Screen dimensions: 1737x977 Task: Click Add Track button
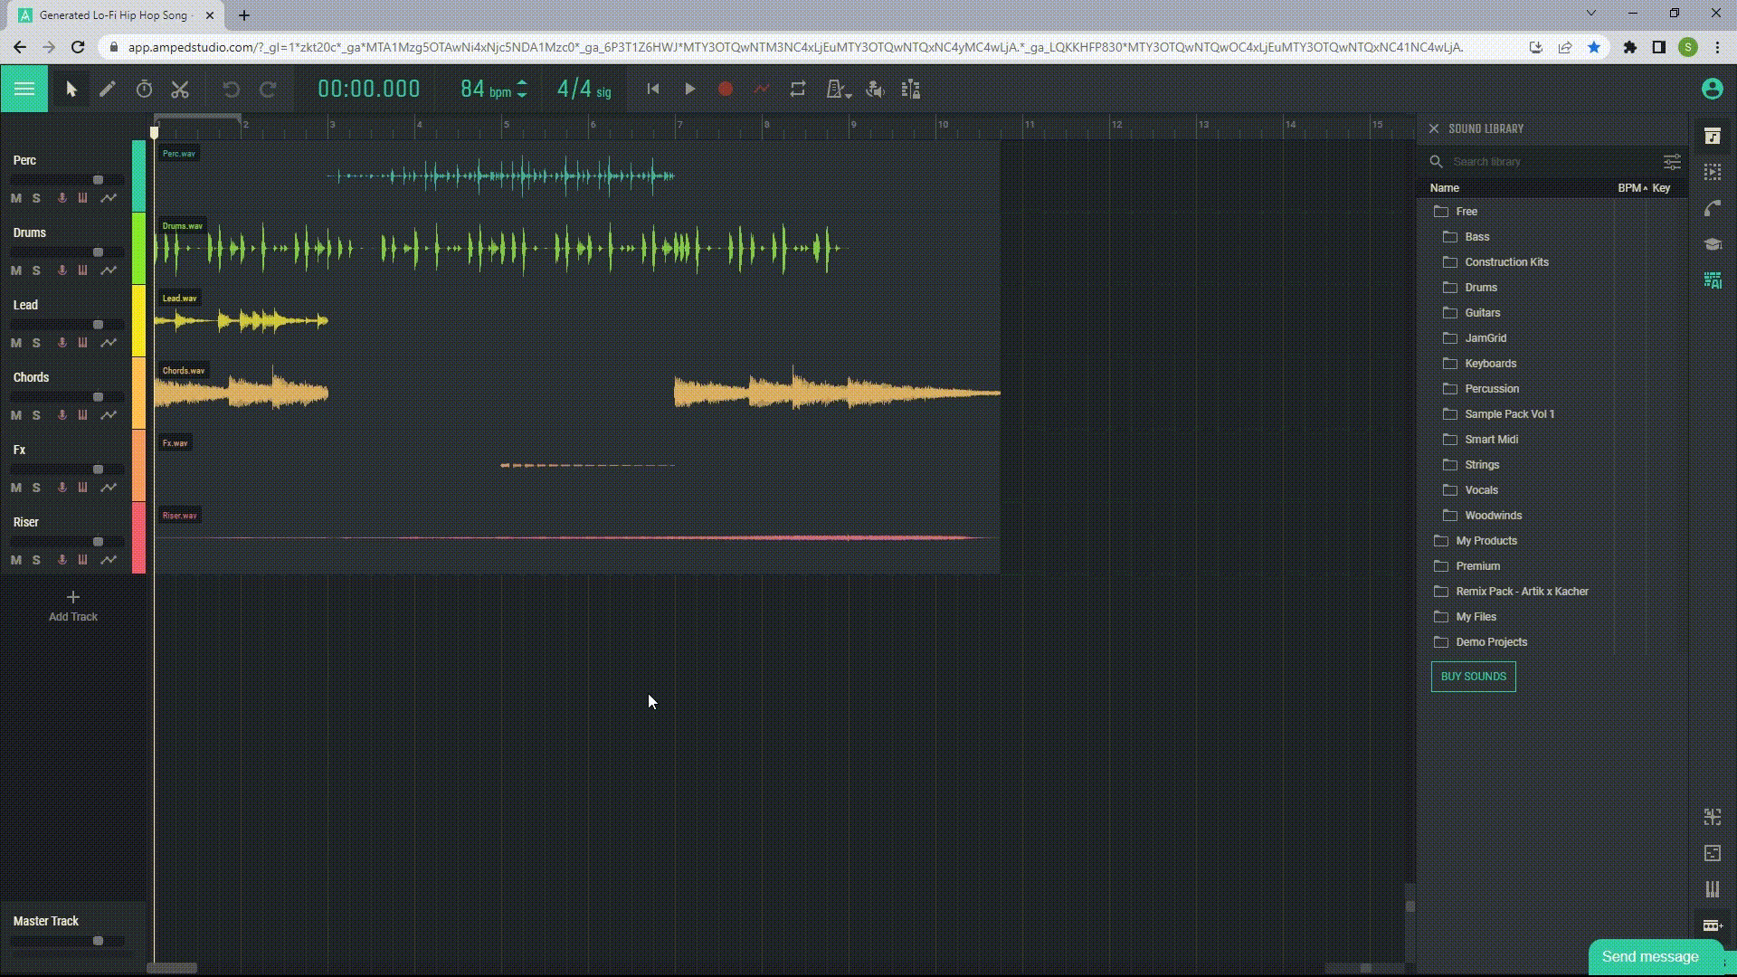click(x=71, y=606)
